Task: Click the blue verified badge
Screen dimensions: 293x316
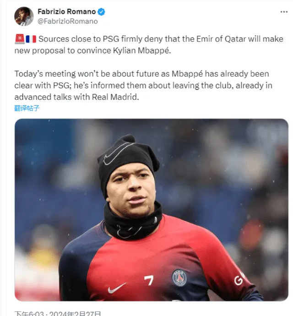Action: [x=101, y=12]
